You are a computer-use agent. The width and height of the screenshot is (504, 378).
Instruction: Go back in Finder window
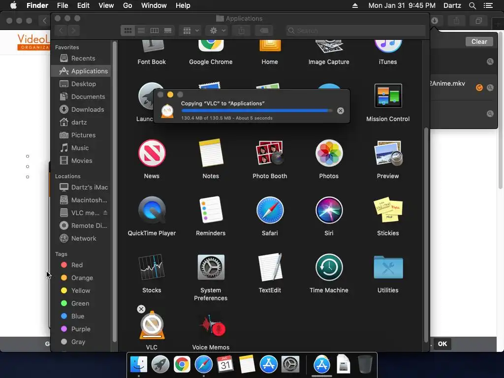click(x=61, y=31)
